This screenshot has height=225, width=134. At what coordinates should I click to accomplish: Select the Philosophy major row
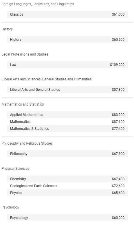[67, 154]
